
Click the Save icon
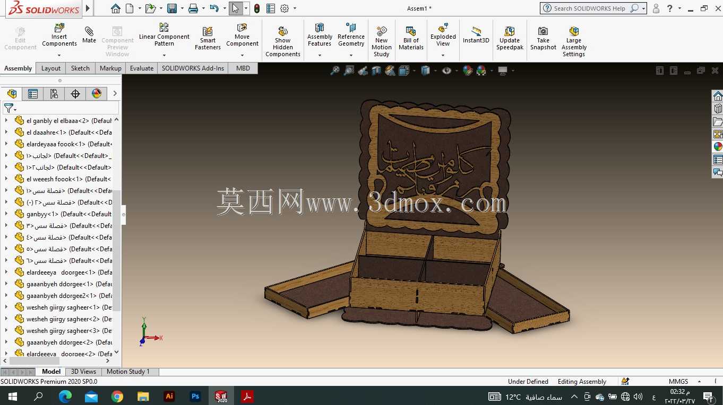(172, 8)
